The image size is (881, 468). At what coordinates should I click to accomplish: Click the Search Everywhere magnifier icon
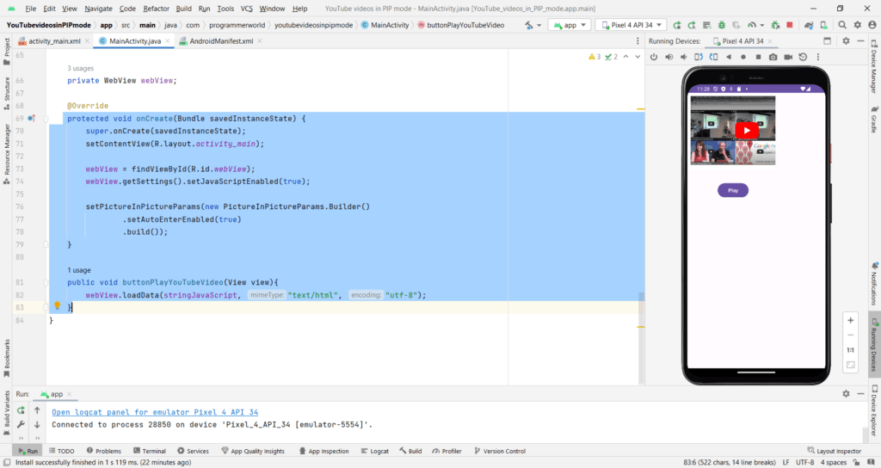coord(842,25)
